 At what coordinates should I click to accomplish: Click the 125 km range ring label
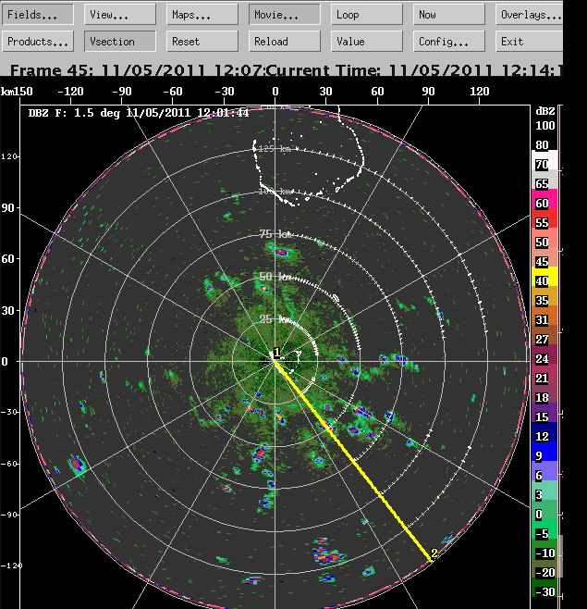pyautogui.click(x=274, y=149)
